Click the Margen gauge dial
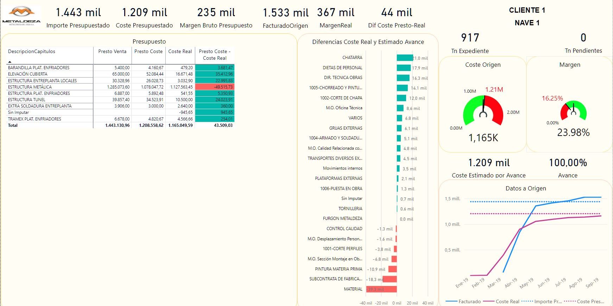The height and width of the screenshot is (306, 613). tap(573, 111)
